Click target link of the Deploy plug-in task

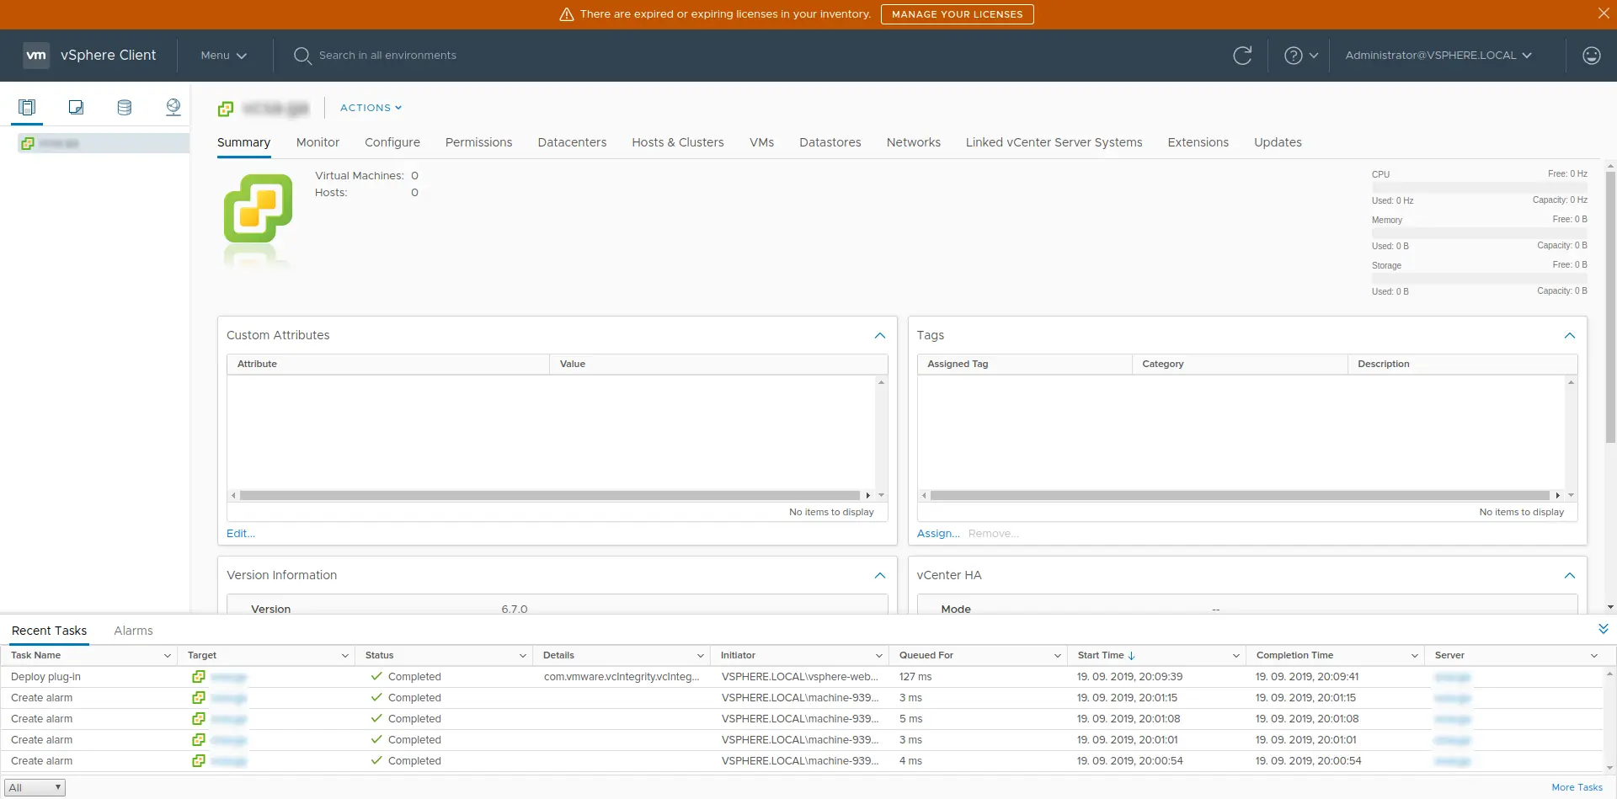[x=228, y=677]
